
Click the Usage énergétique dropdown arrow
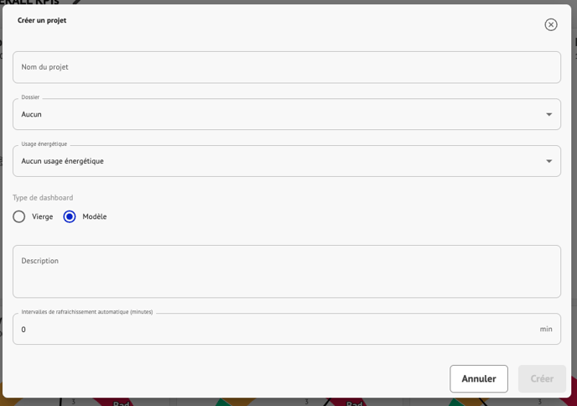[x=549, y=161]
